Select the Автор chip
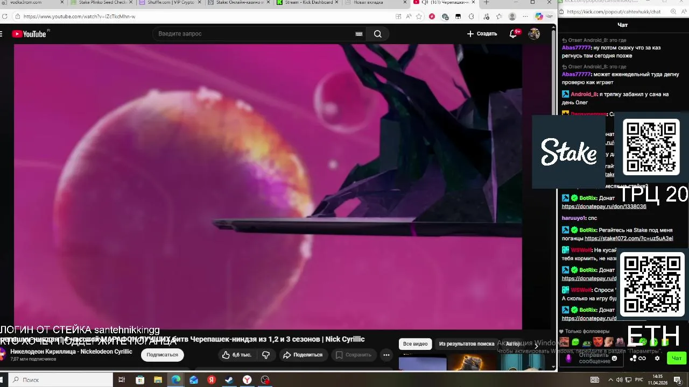The image size is (689, 387). (513, 343)
